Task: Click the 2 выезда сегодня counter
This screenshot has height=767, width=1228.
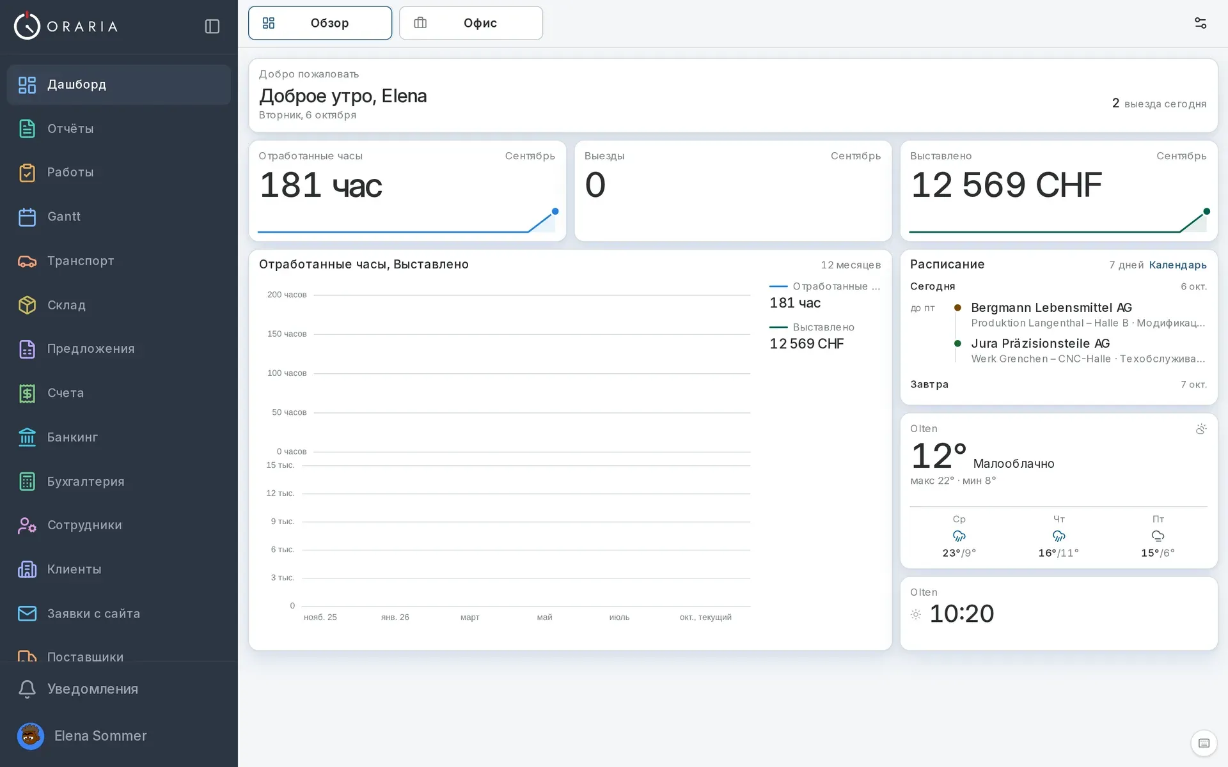Action: point(1159,104)
